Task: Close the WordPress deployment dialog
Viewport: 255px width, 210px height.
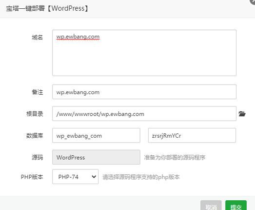Action: click(253, 1)
